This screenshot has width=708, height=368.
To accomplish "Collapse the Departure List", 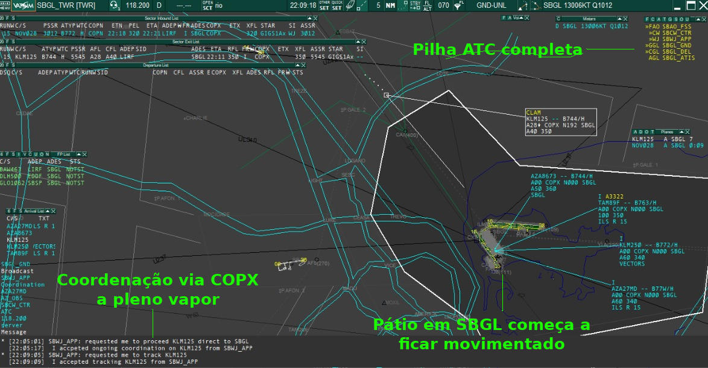I will point(298,66).
